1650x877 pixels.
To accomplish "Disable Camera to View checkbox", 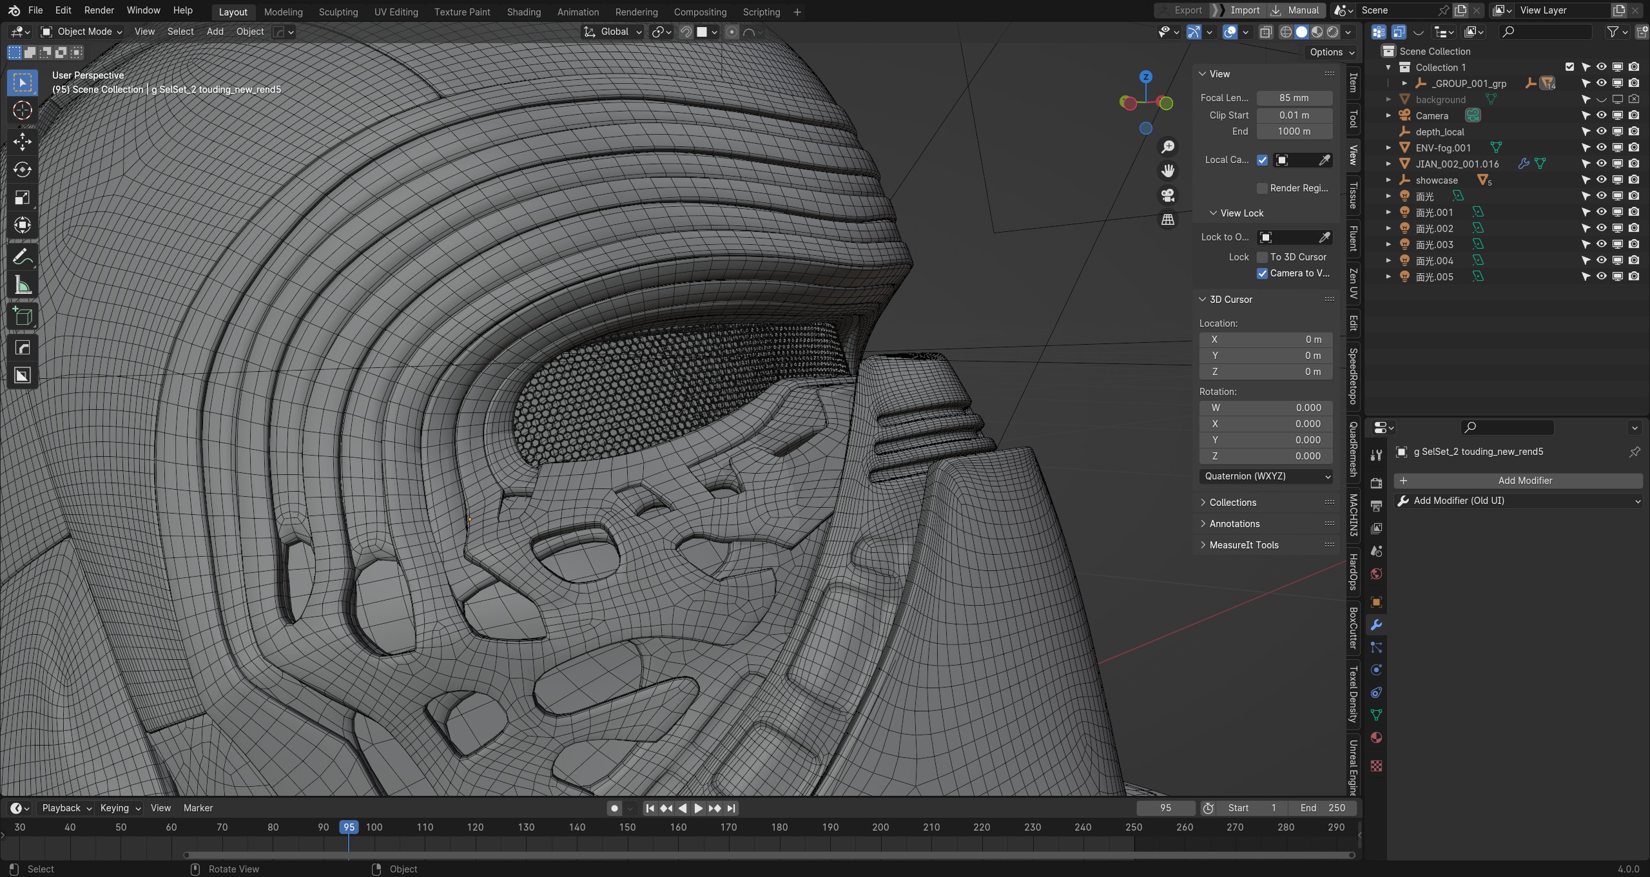I will click(x=1262, y=273).
